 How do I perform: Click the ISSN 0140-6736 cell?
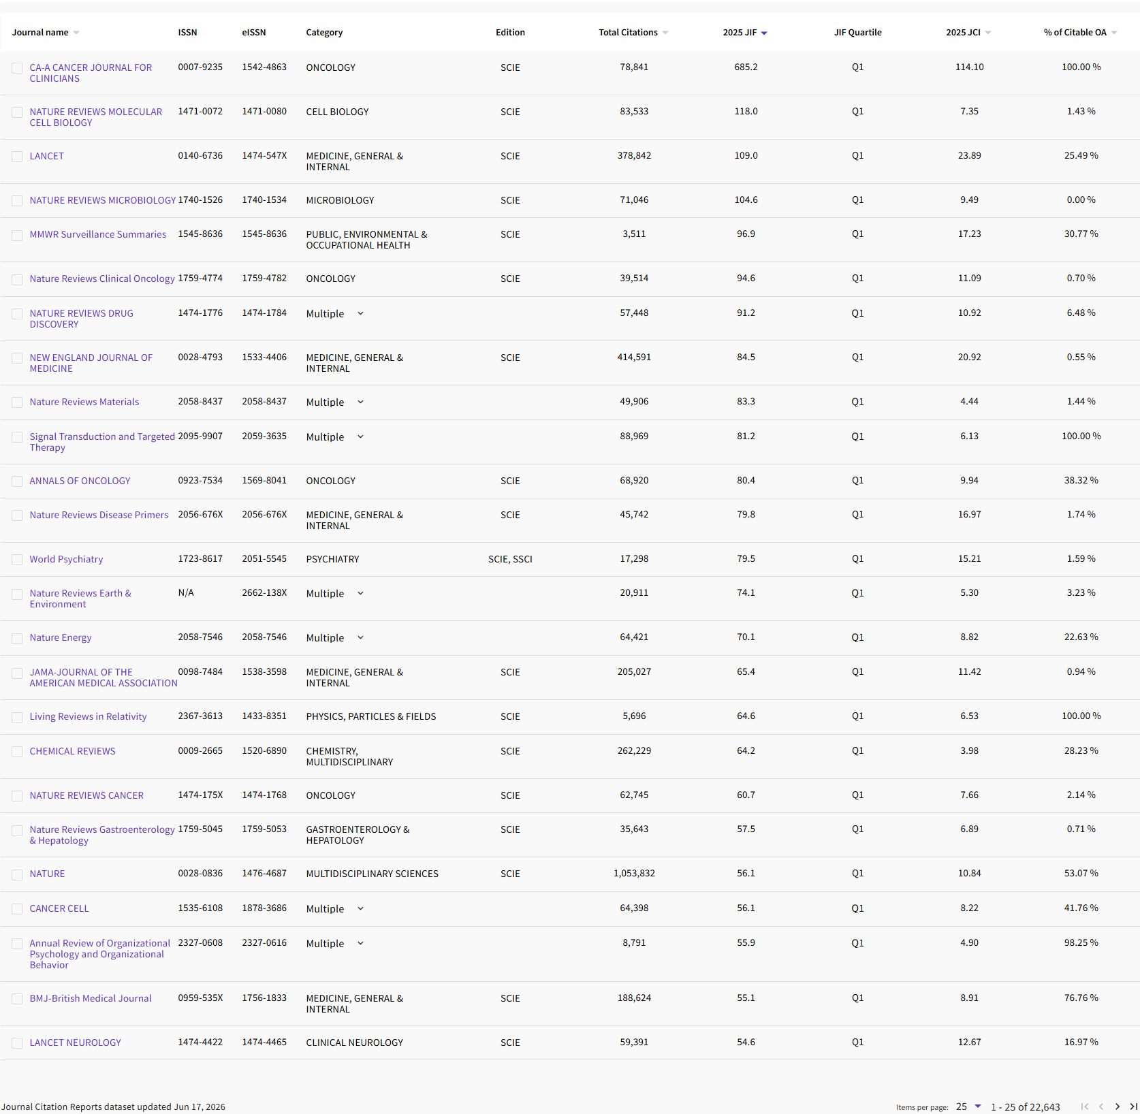coord(200,156)
